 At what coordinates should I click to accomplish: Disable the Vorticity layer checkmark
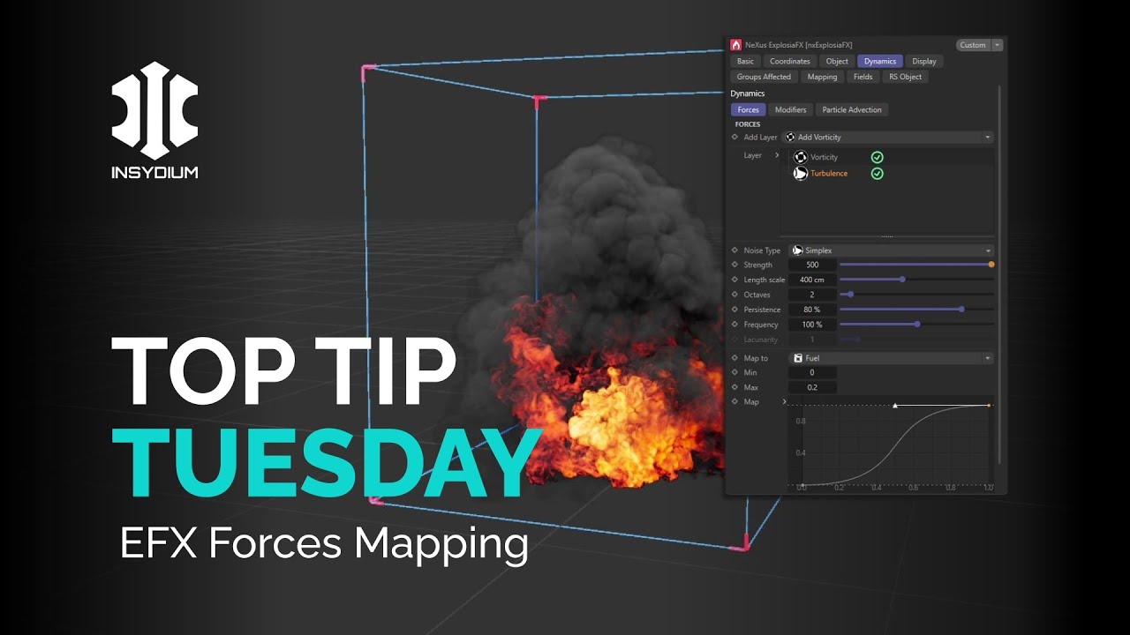pos(877,157)
